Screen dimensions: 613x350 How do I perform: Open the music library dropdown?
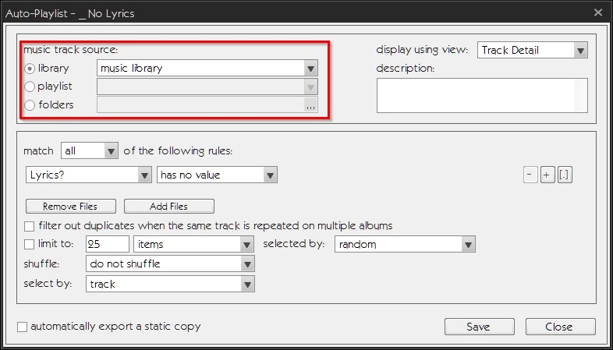coord(310,69)
